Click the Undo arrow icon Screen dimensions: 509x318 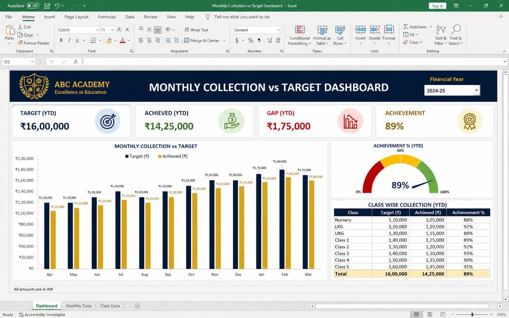[57, 6]
